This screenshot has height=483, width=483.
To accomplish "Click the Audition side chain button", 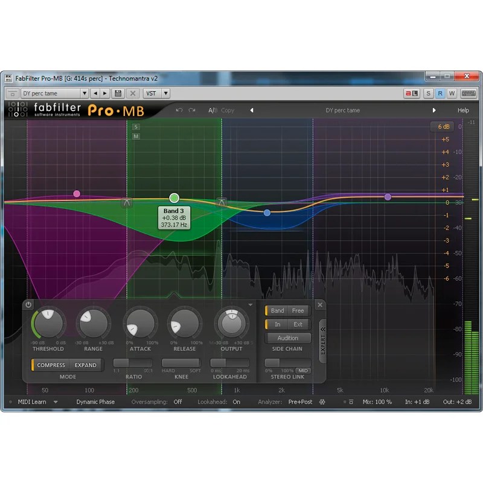I will (x=288, y=338).
